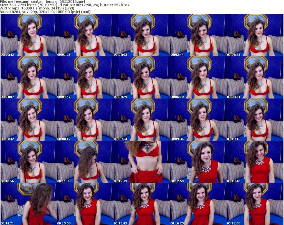
Task: Click the frame at 00:13:40
Action: coord(255,162)
